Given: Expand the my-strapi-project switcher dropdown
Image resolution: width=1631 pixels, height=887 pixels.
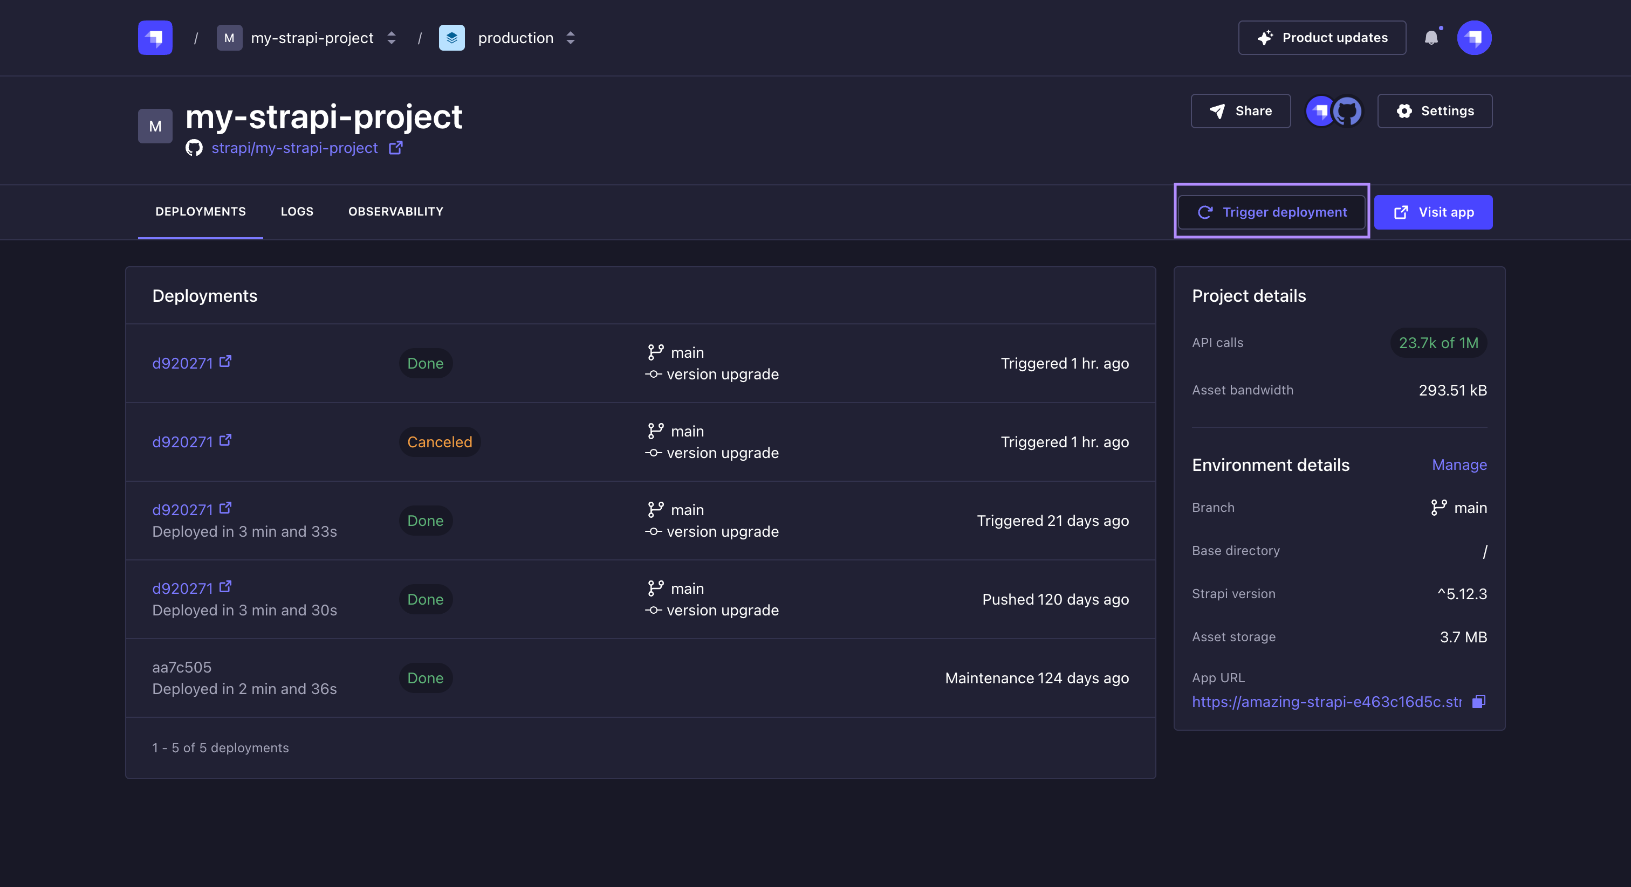Looking at the screenshot, I should (x=391, y=38).
